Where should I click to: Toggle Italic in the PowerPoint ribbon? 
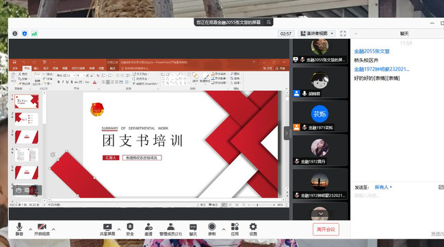click(63, 82)
